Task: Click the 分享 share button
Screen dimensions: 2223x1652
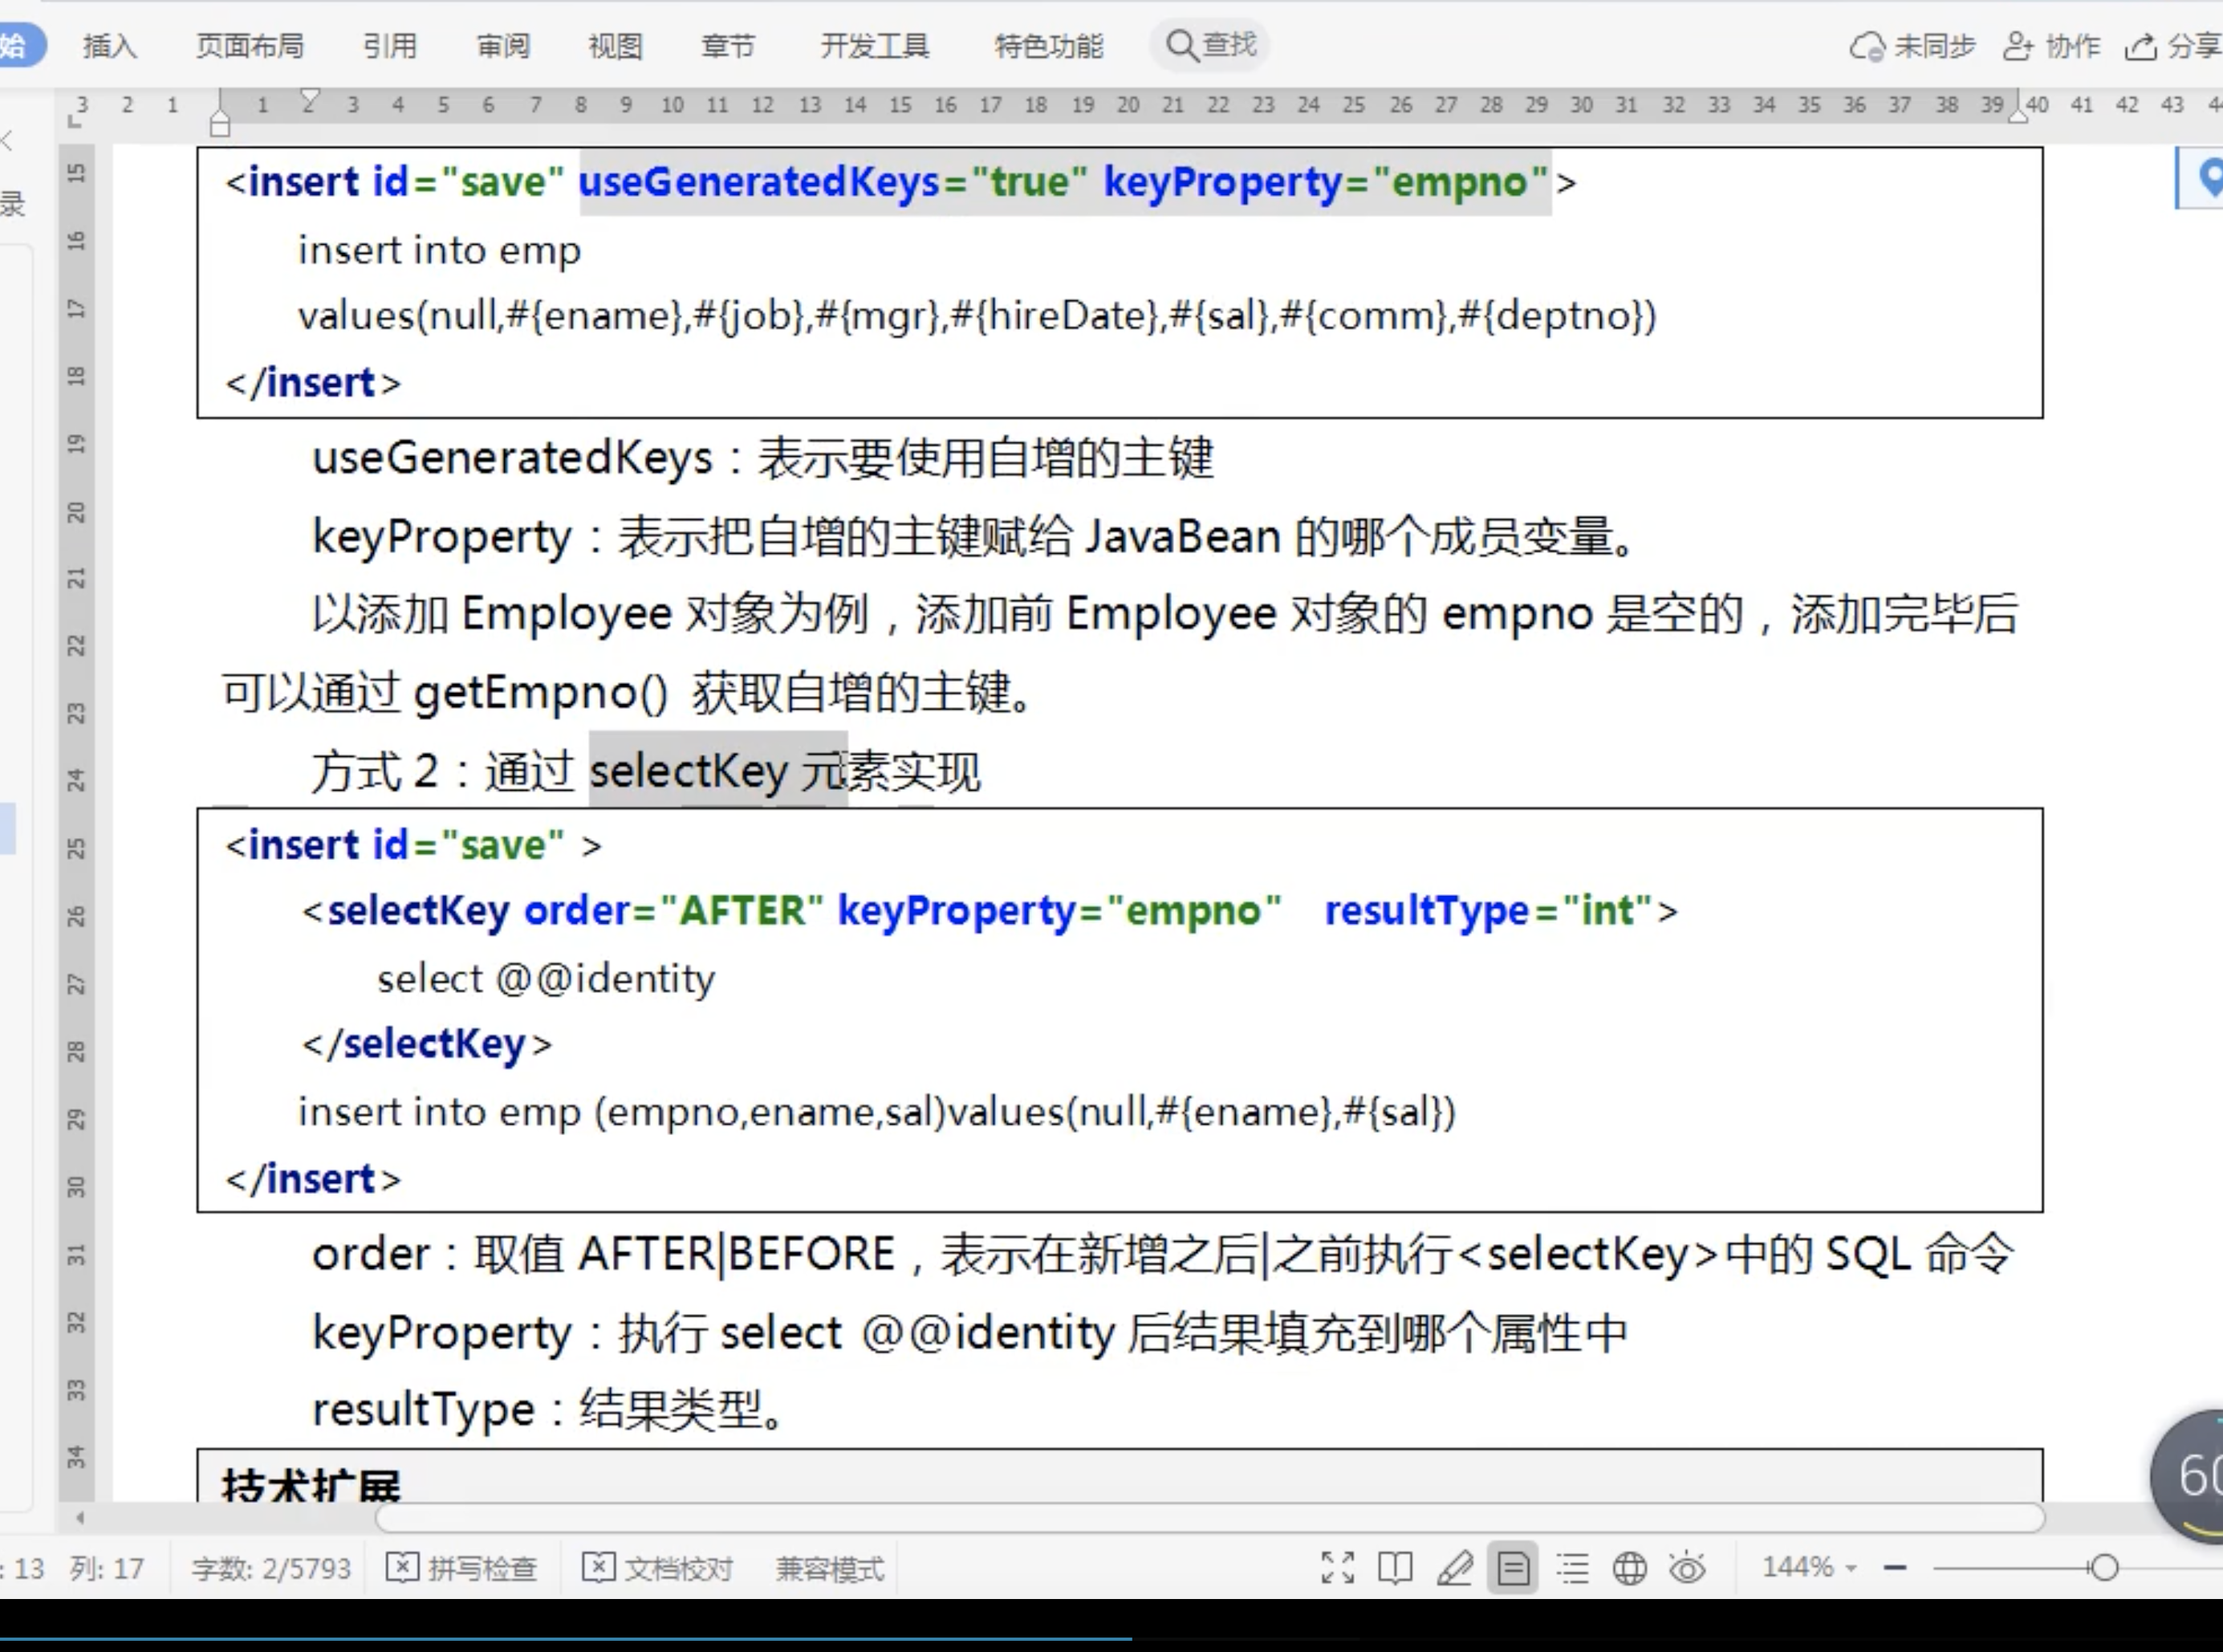Action: coord(2173,46)
